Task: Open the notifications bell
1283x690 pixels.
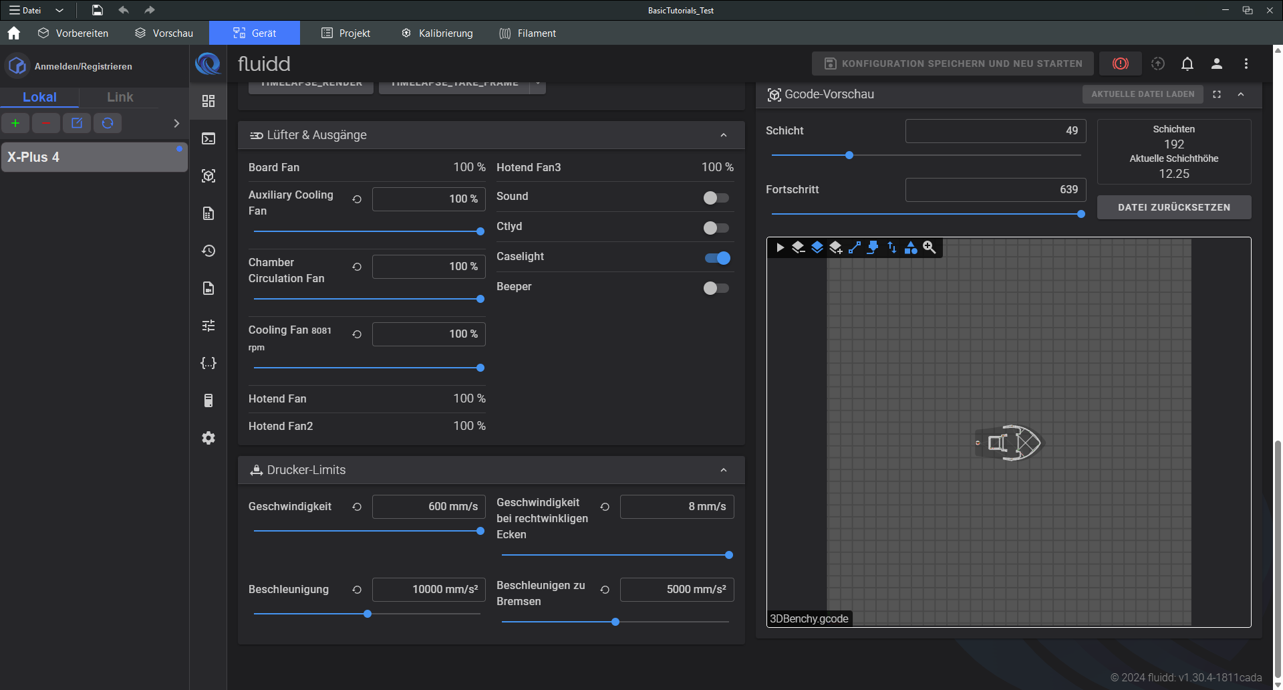Action: click(x=1187, y=64)
